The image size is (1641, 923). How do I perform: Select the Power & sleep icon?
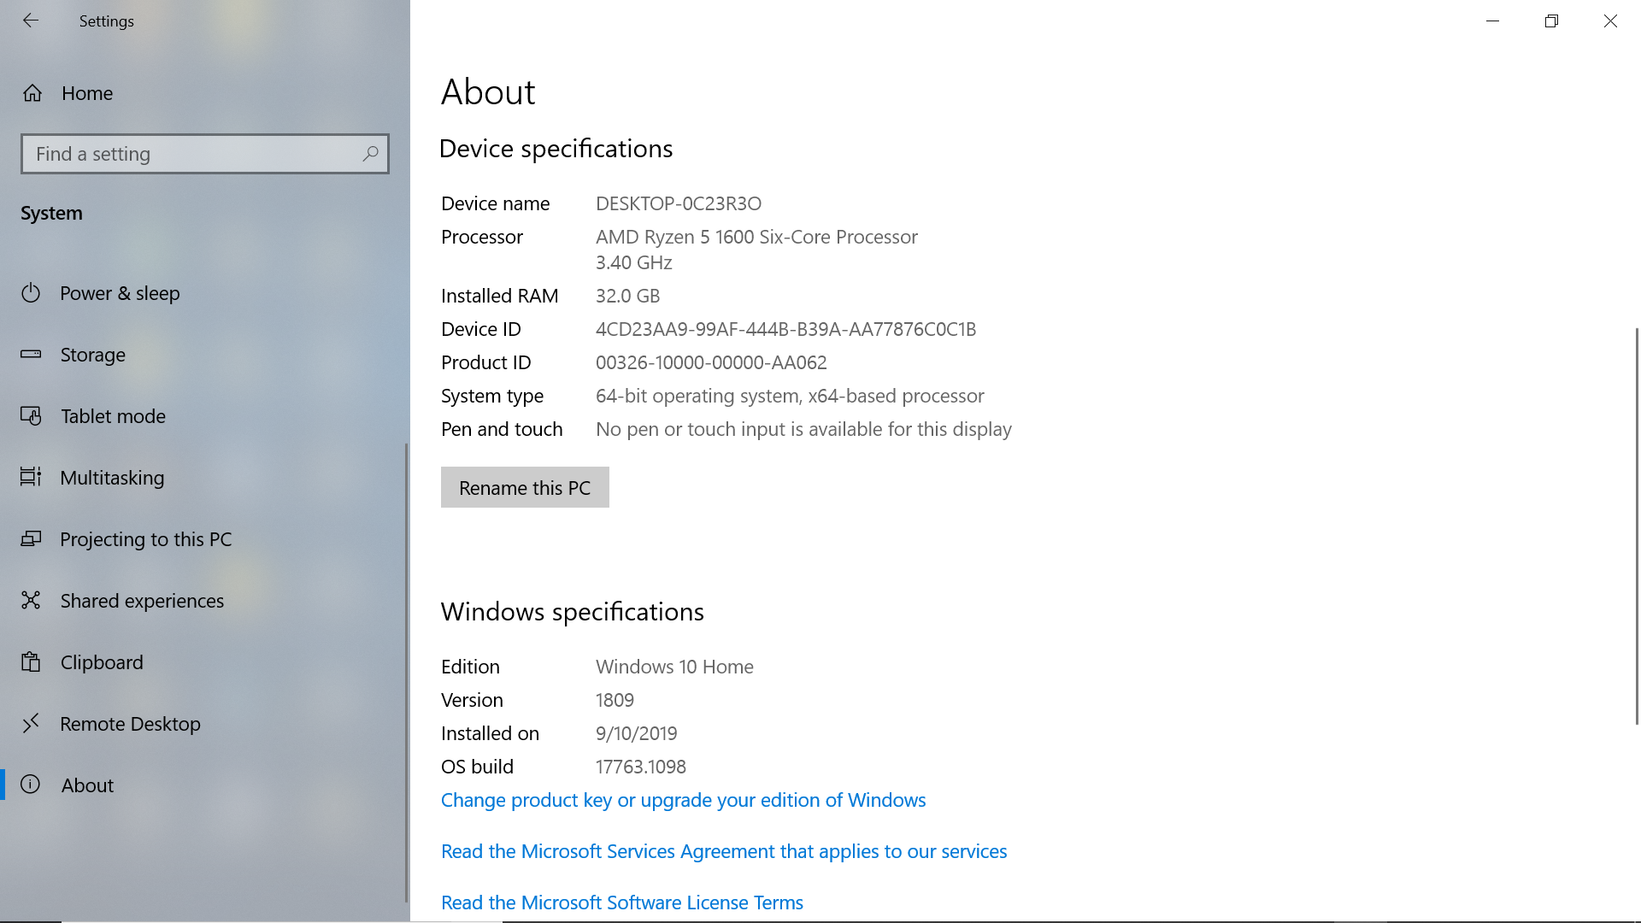pos(31,293)
